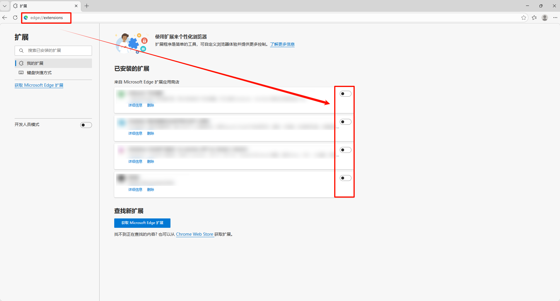Expand the tab actions dropdown arrow
This screenshot has height=301, width=560.
[x=5, y=6]
